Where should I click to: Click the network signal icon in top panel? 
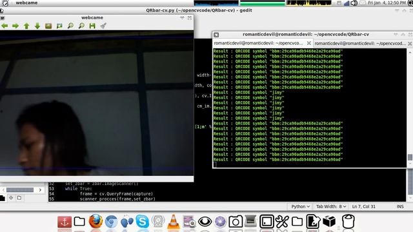tap(347, 3)
